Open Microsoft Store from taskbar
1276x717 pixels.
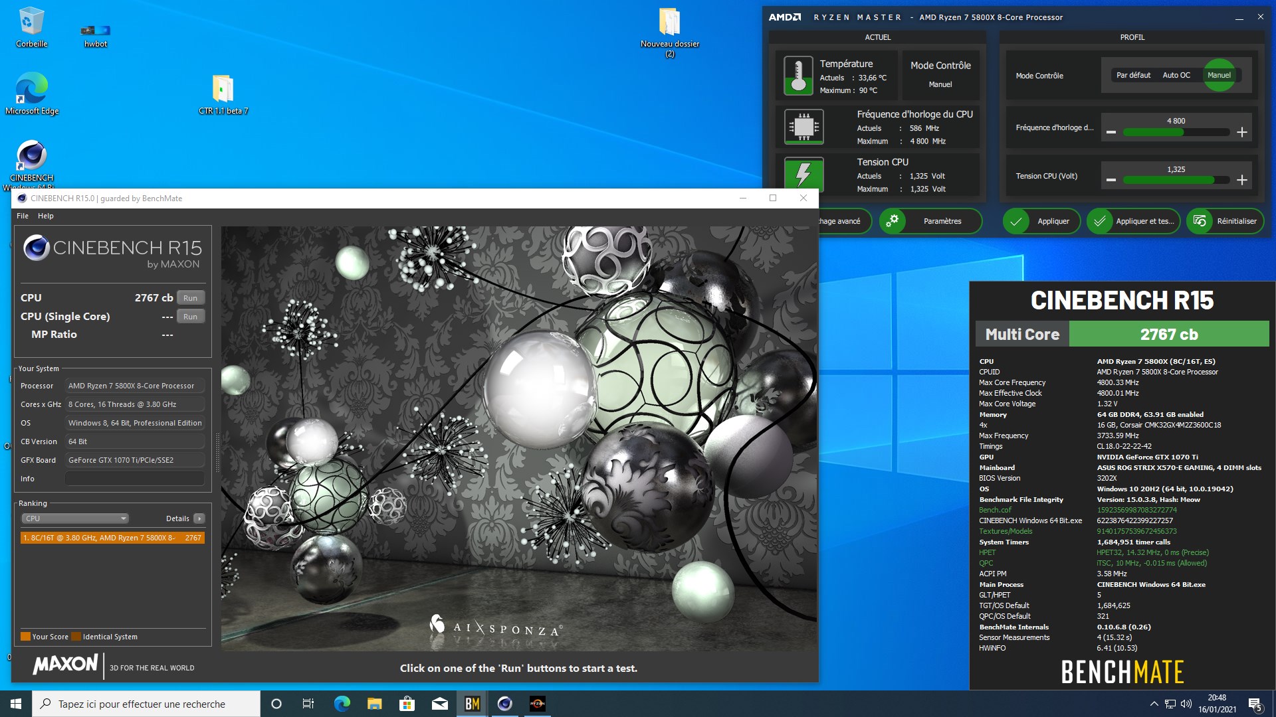(407, 704)
